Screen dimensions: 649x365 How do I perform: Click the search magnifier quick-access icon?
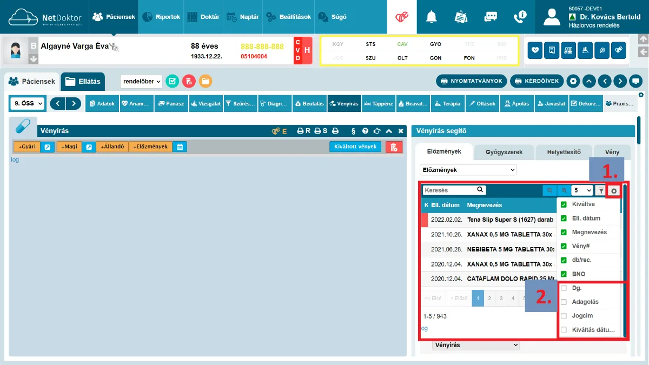601,50
